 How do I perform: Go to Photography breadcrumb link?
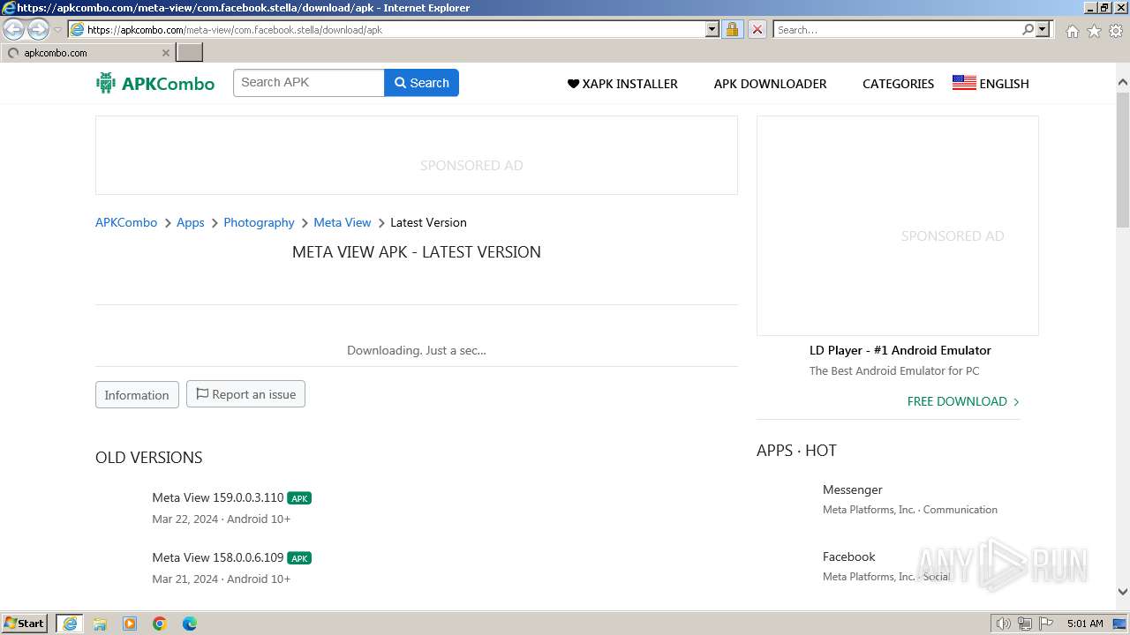click(x=259, y=222)
